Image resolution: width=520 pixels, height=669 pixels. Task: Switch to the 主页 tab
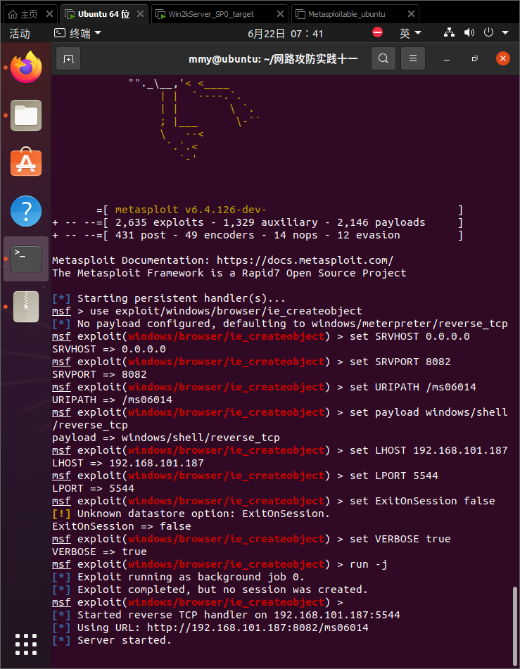(30, 14)
